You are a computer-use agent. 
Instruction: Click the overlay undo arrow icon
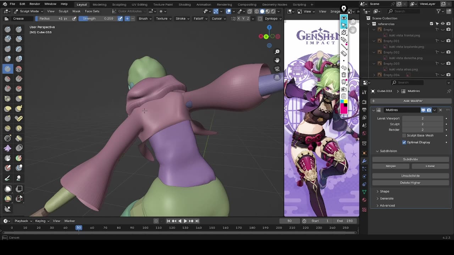point(344,67)
